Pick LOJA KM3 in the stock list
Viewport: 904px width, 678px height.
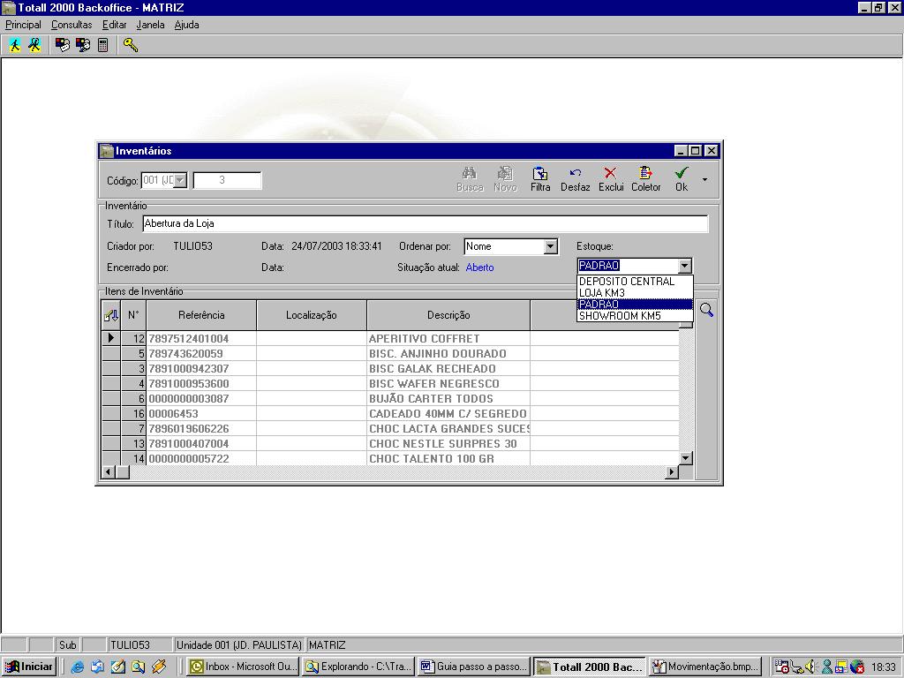tap(602, 293)
